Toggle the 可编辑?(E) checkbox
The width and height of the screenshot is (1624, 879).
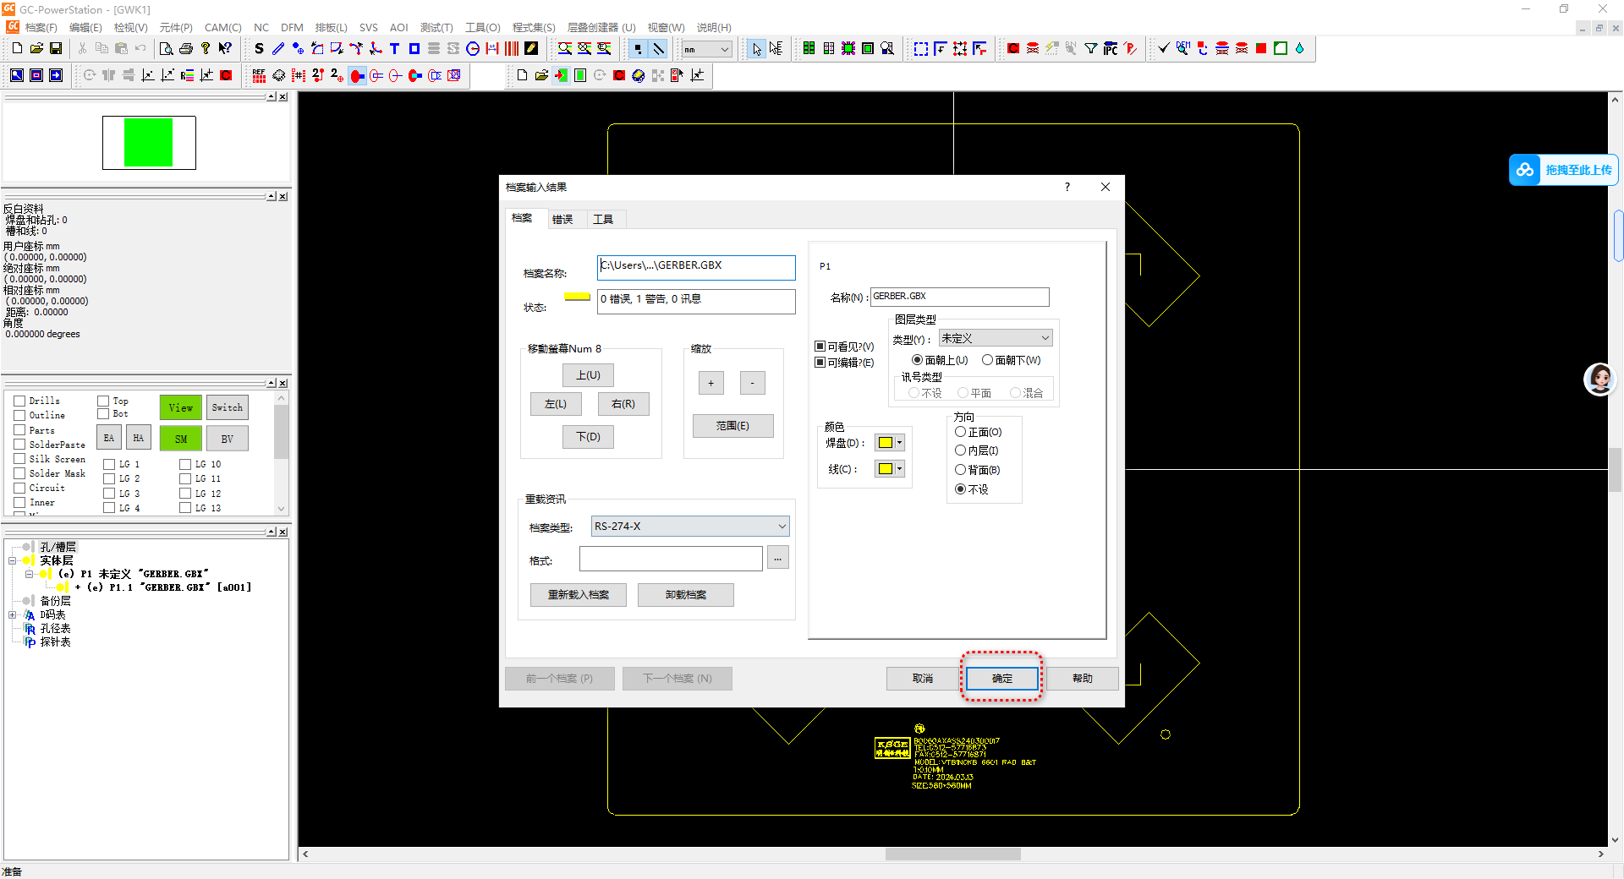(820, 363)
